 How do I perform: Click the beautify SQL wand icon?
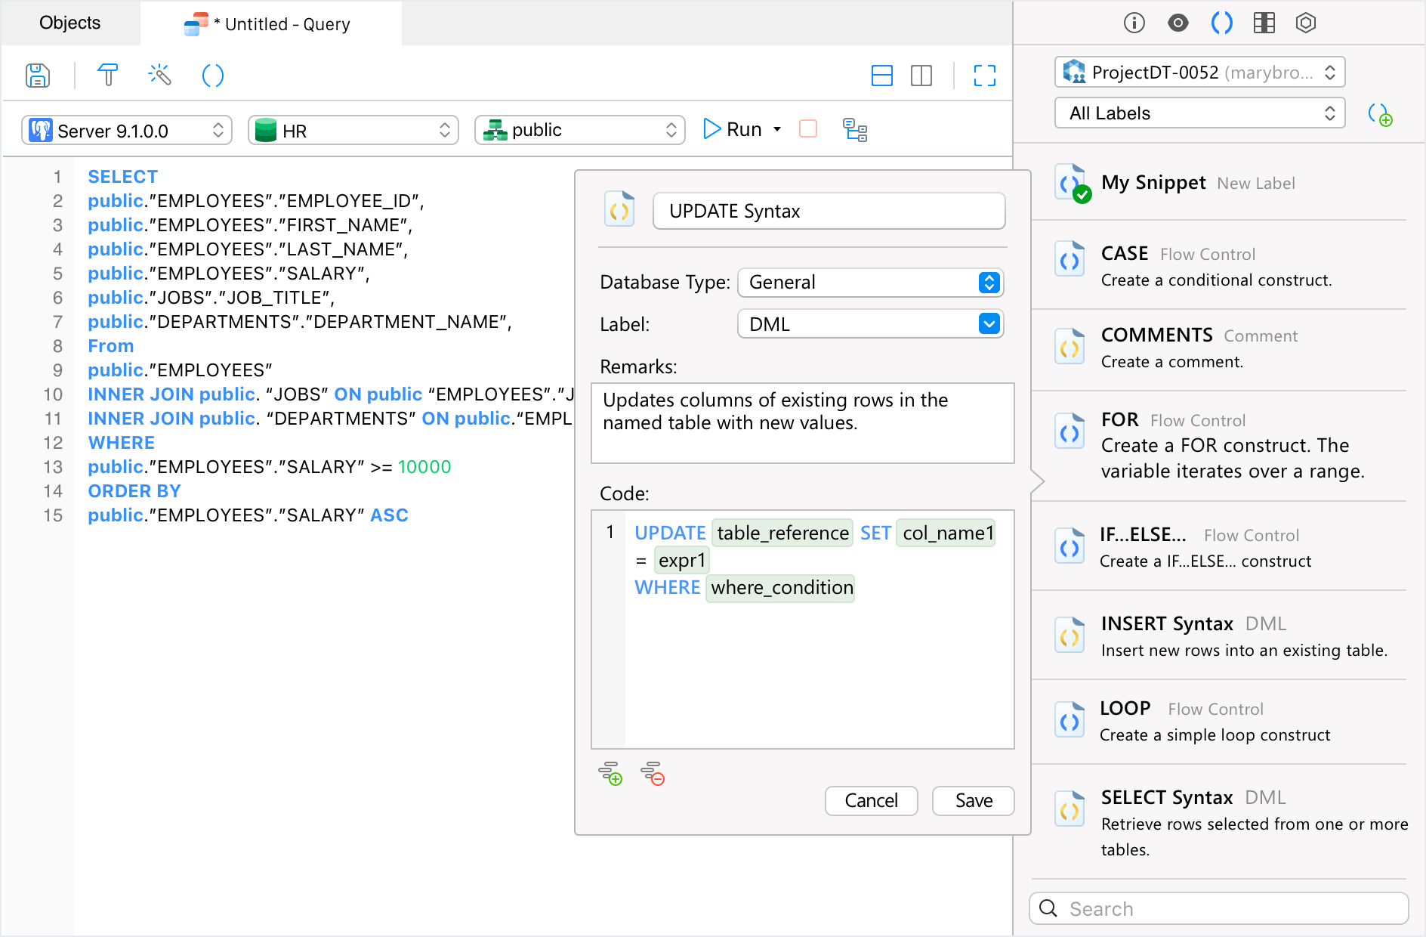click(160, 76)
